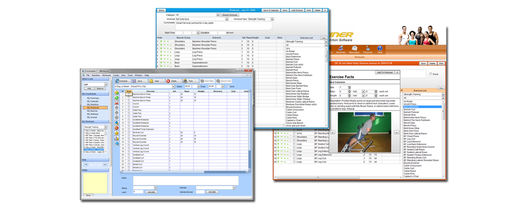521x217 pixels.
Task: Tick the checkbox in row 20 BF Leg Curl
Action: (294, 162)
